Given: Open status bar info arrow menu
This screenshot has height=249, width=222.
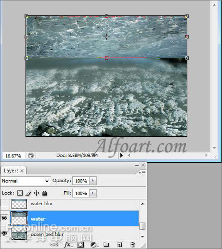Looking at the screenshot, I should pyautogui.click(x=121, y=156).
